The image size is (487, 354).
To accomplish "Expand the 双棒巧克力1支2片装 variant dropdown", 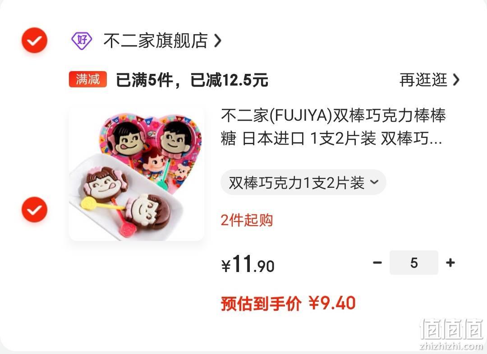I will tap(303, 182).
